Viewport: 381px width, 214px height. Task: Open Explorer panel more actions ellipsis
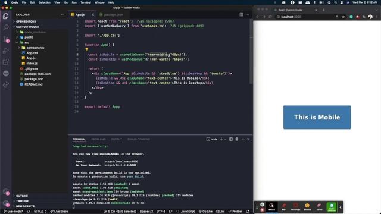click(63, 15)
